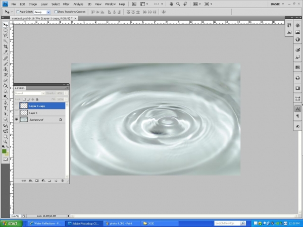Select the Type tool
This screenshot has width=303, height=227.
(6, 108)
